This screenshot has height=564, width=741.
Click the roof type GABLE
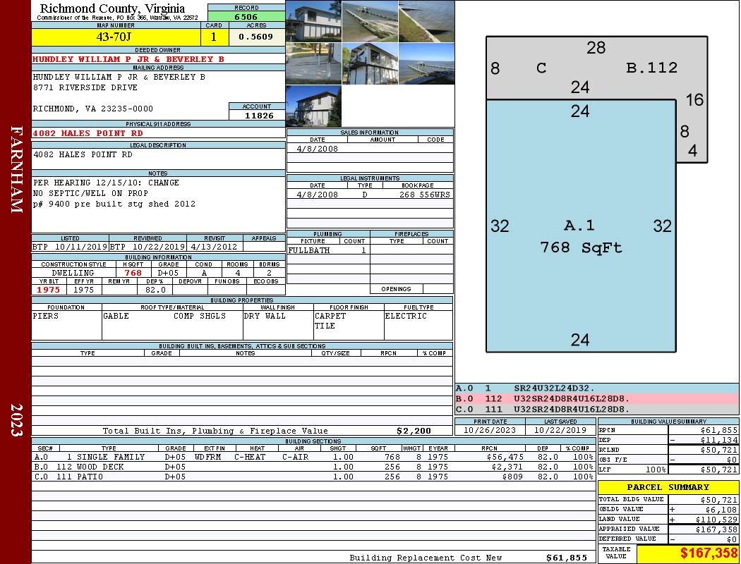click(x=116, y=316)
